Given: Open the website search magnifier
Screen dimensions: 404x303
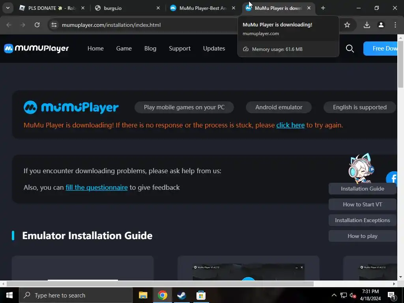Looking at the screenshot, I should click(350, 49).
